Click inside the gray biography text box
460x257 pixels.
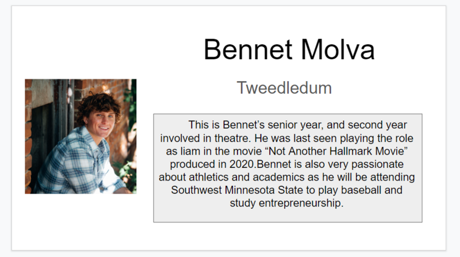click(288, 168)
